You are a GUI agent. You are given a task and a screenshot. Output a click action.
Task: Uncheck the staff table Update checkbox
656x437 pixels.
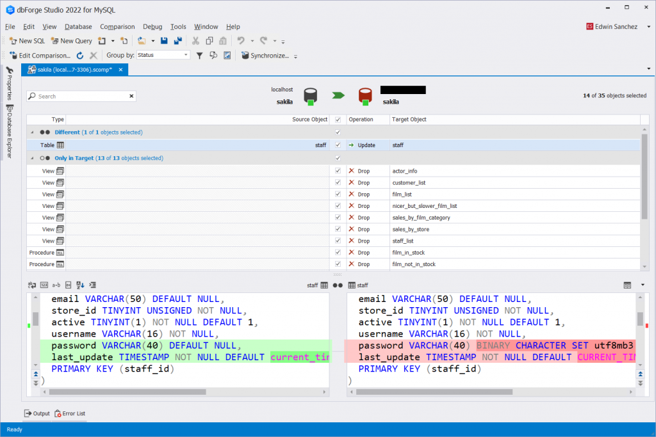click(338, 145)
